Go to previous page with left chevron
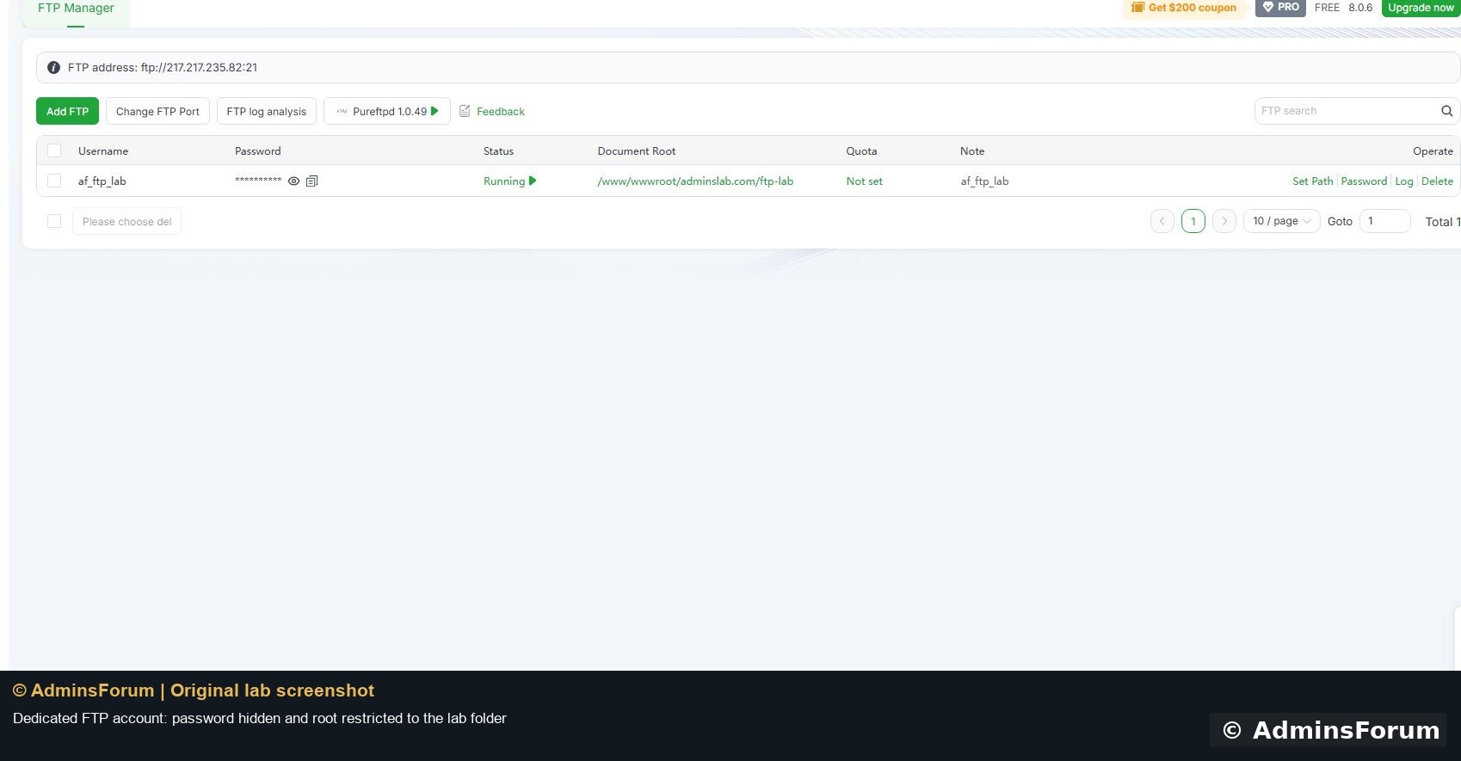The width and height of the screenshot is (1461, 761). [1162, 221]
